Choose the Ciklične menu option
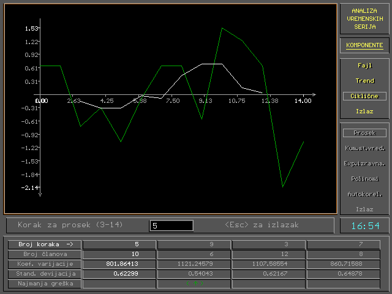 (x=364, y=96)
